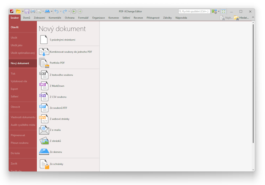Click the e-mail envelope icon in list

pos(44,130)
